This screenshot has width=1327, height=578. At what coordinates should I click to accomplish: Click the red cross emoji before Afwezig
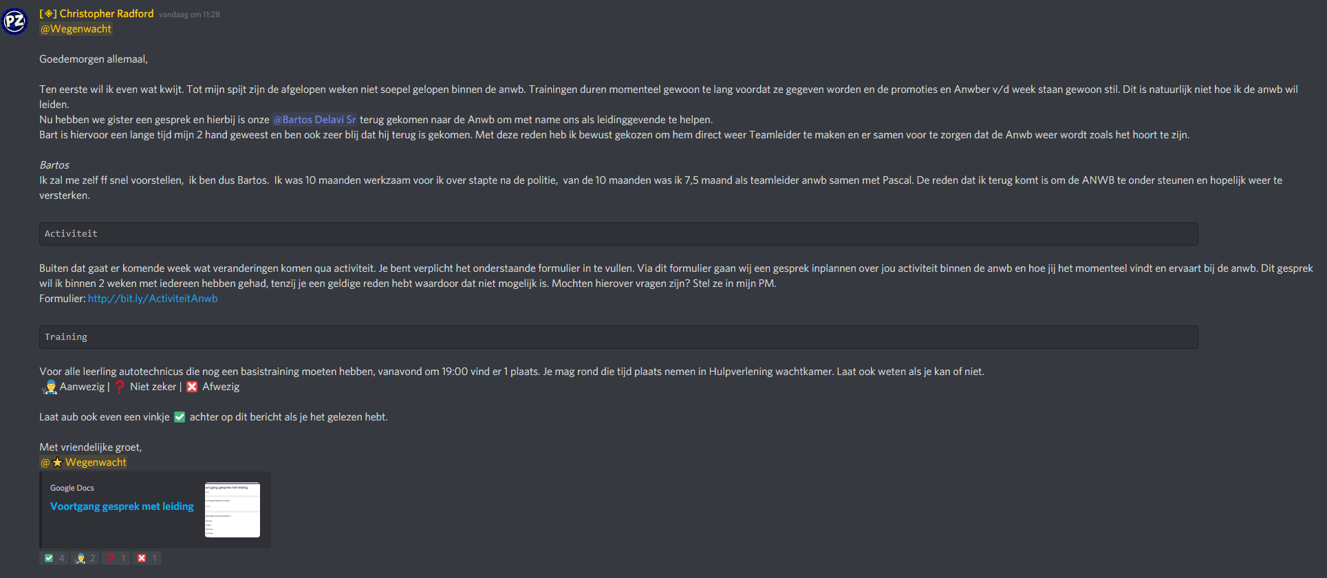(192, 387)
